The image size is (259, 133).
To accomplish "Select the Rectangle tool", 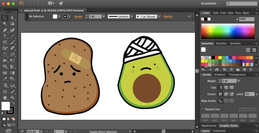I will [5, 42].
